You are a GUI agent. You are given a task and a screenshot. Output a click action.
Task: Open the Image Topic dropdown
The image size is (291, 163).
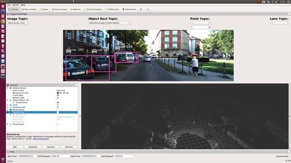(x=18, y=23)
